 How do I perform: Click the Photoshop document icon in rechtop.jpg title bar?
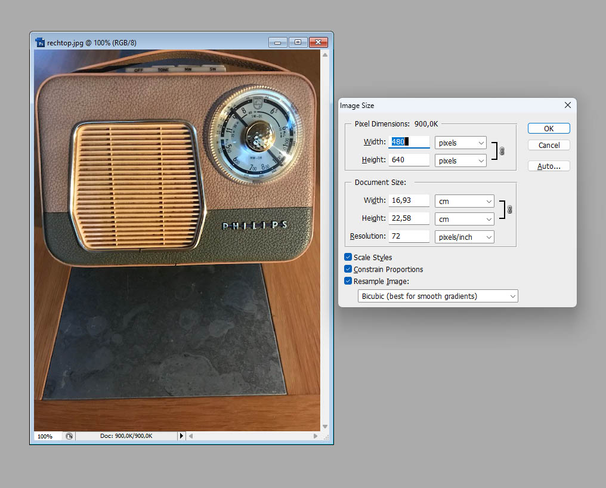click(40, 42)
